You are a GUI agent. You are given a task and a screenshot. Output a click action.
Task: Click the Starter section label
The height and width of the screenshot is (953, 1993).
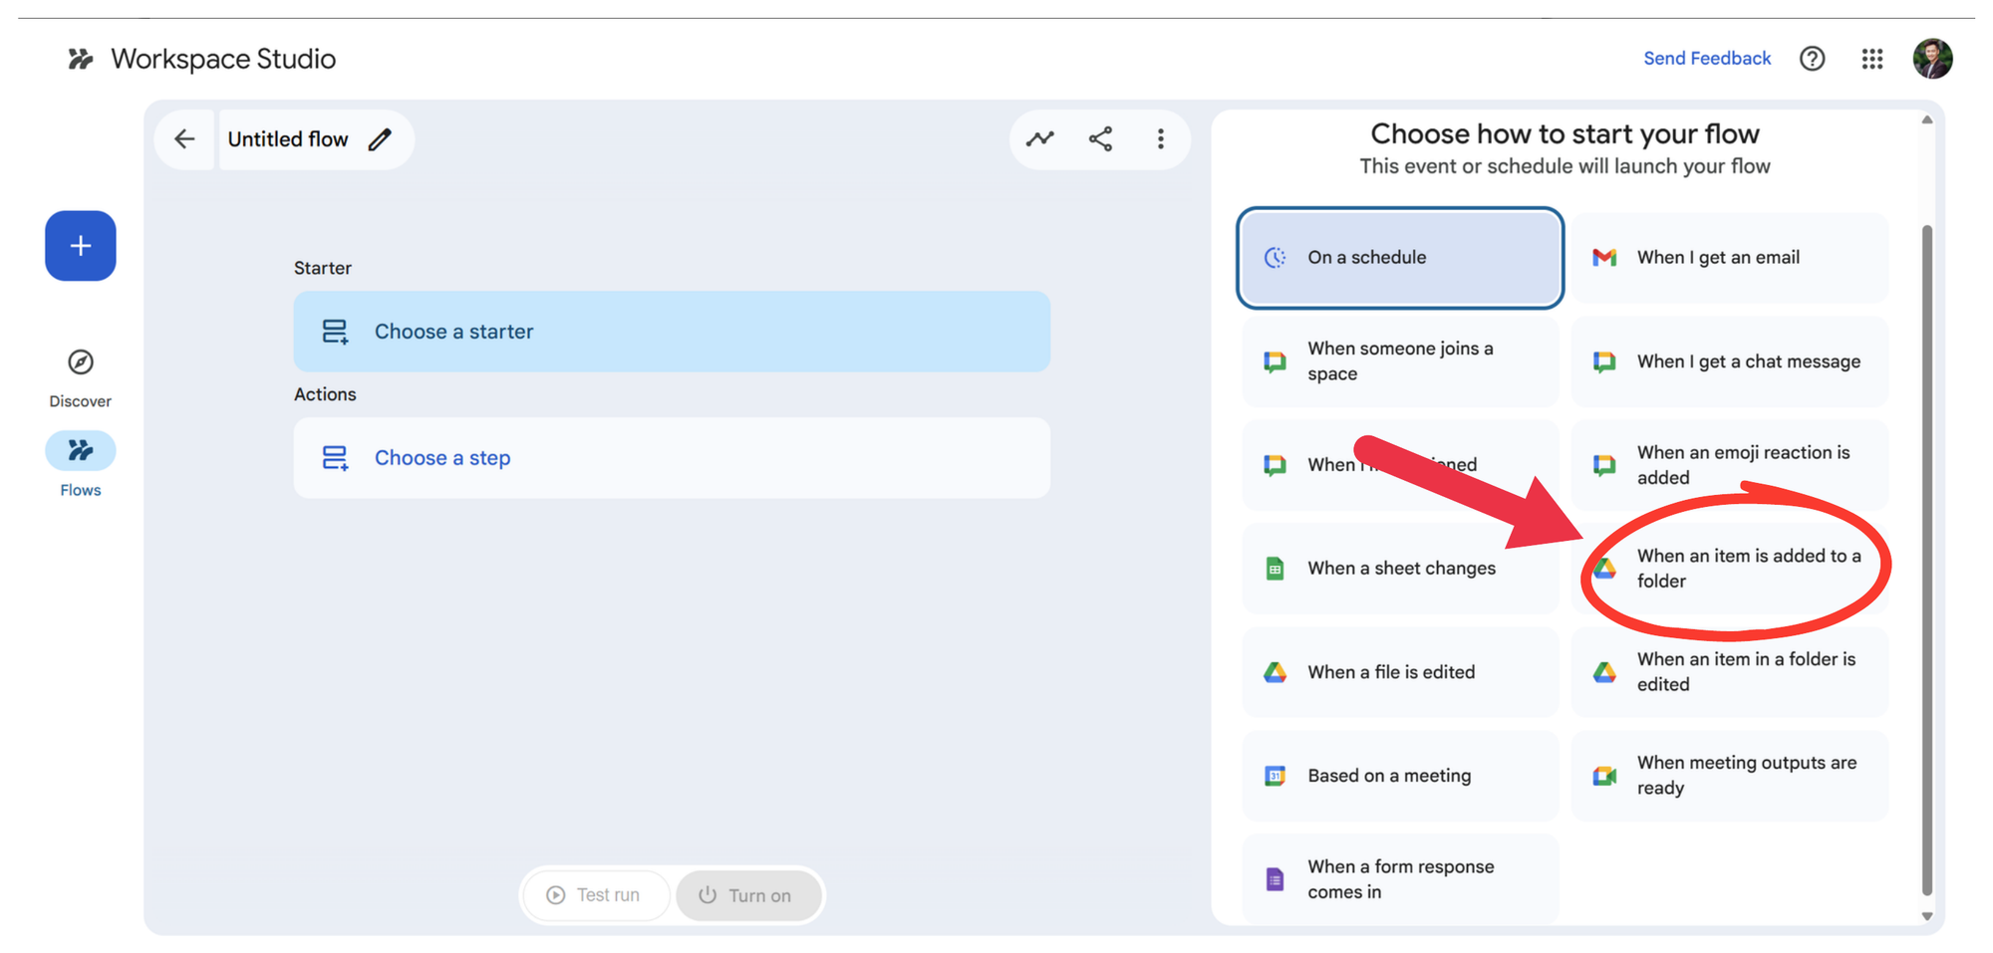(323, 268)
